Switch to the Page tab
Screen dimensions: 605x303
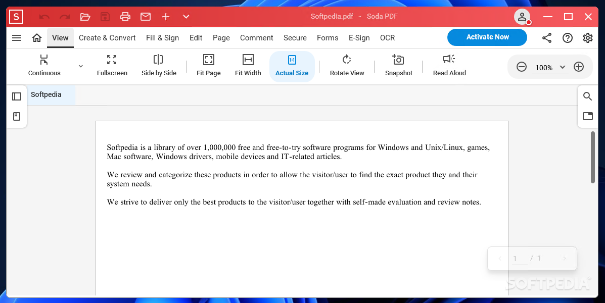(x=221, y=38)
